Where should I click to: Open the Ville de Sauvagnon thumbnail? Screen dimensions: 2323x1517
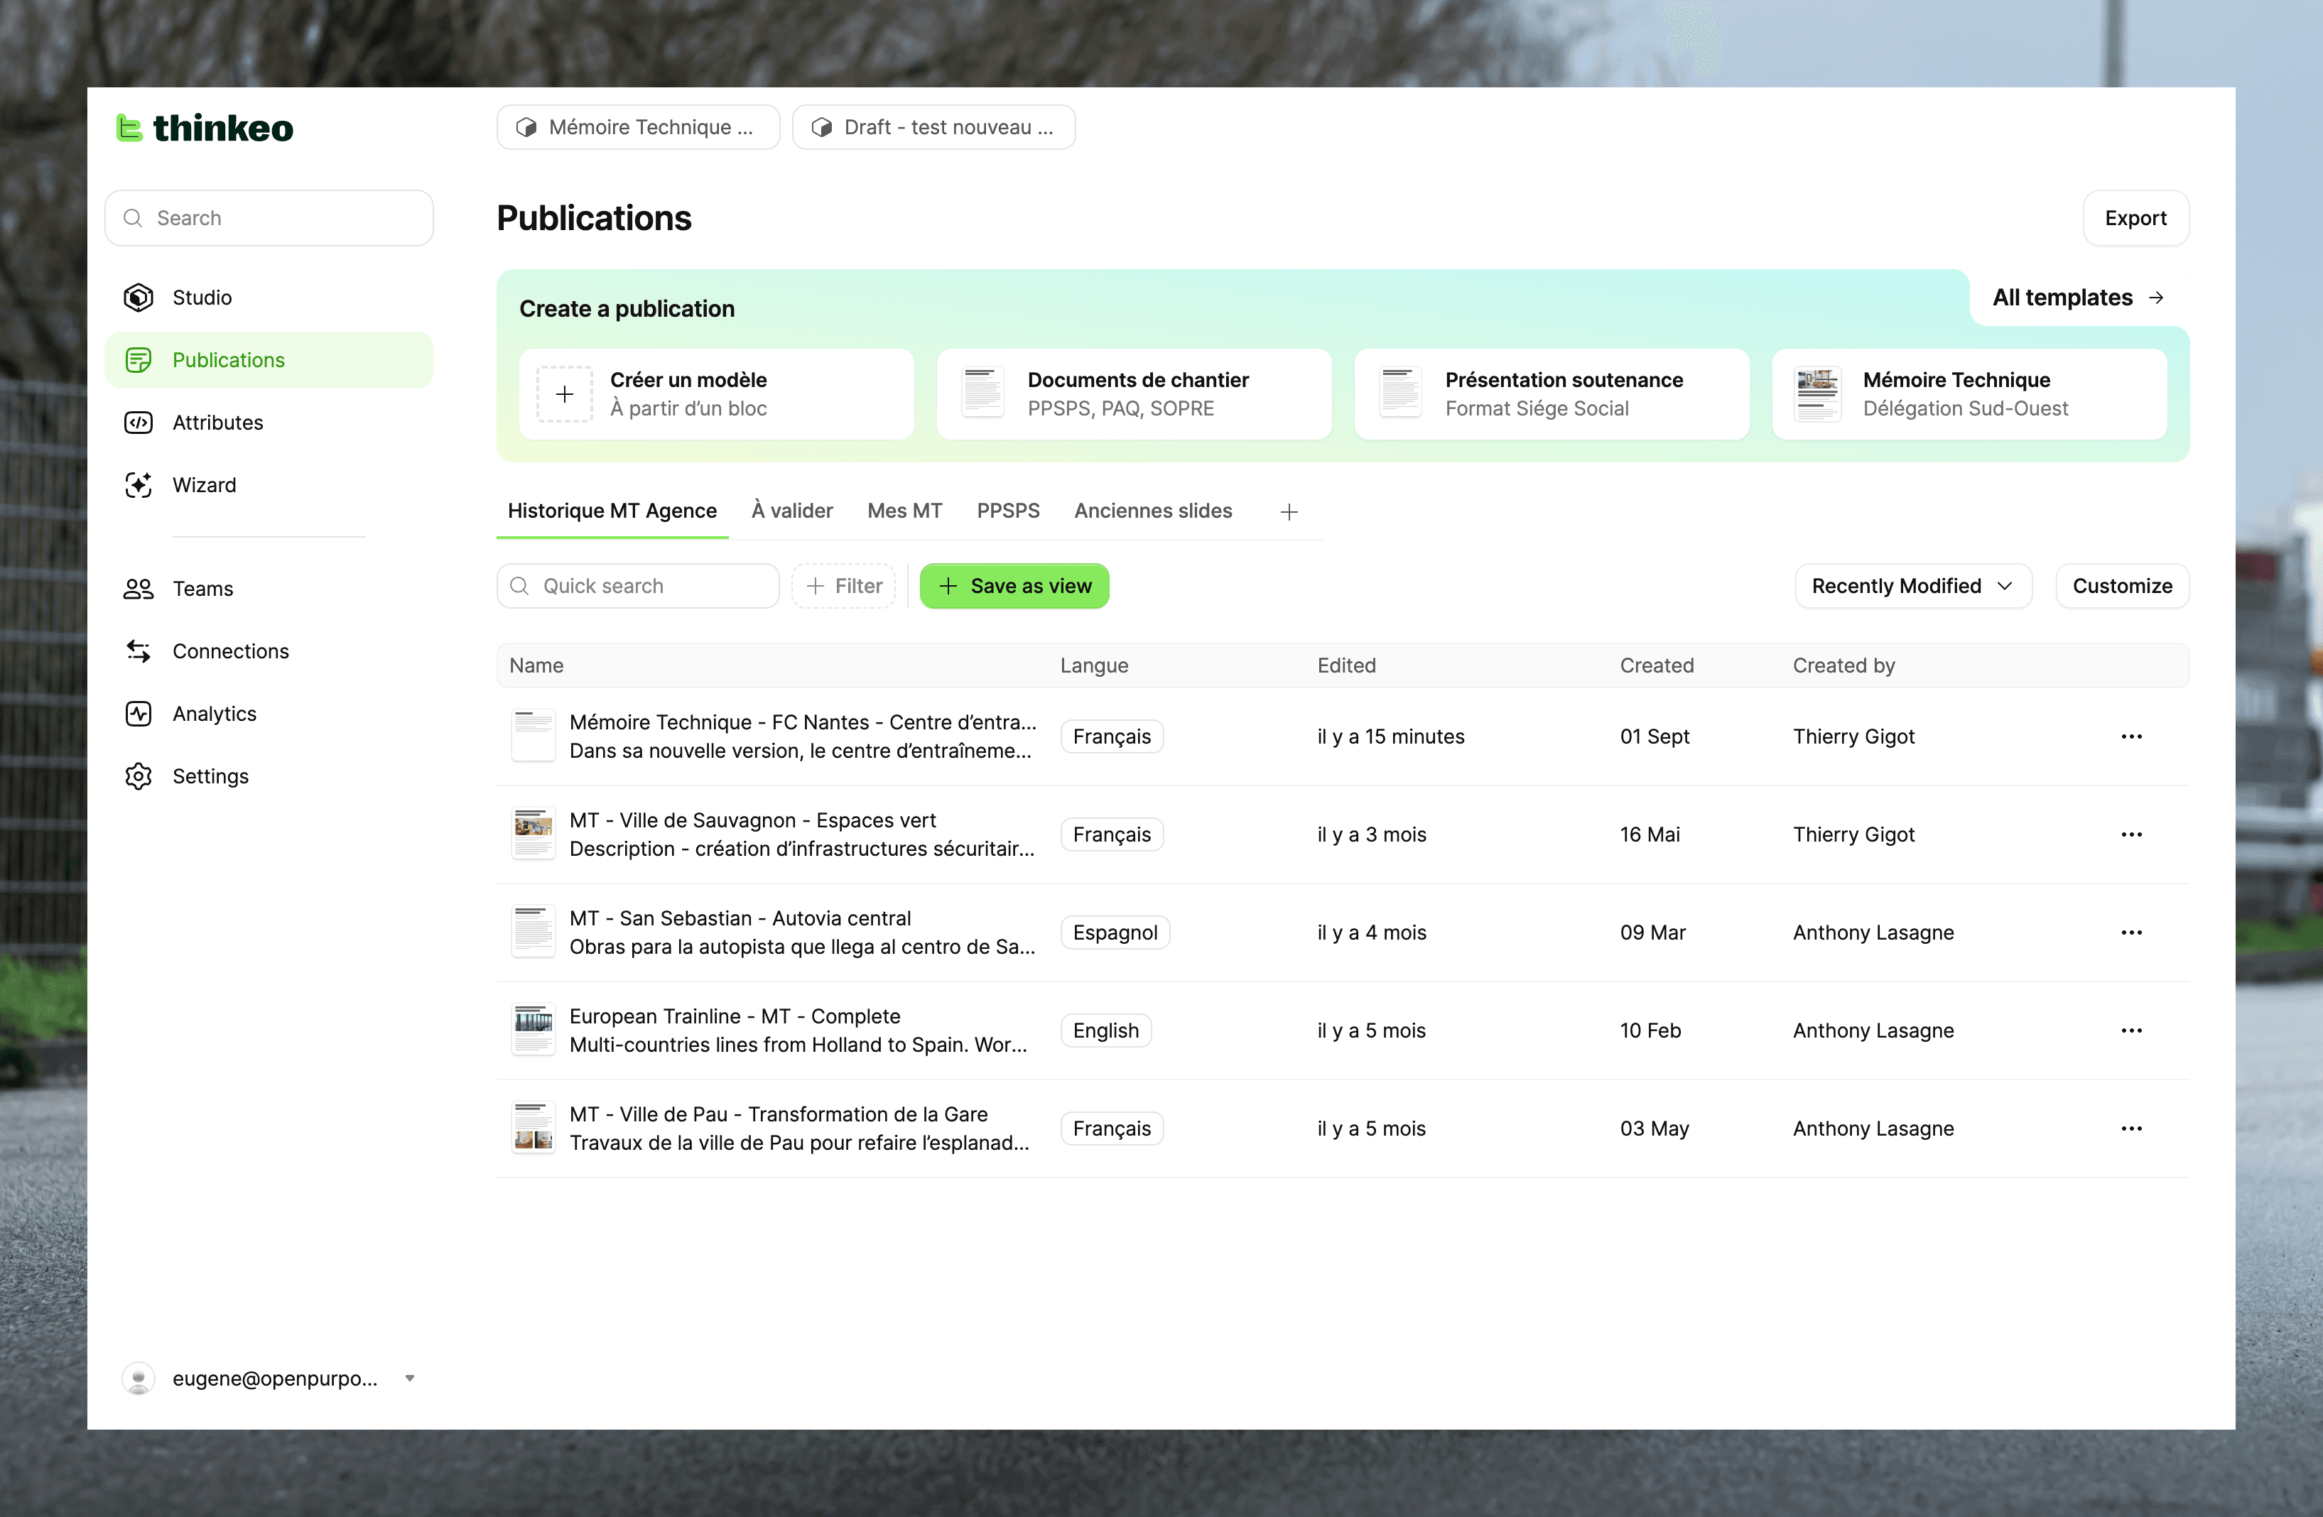tap(534, 834)
